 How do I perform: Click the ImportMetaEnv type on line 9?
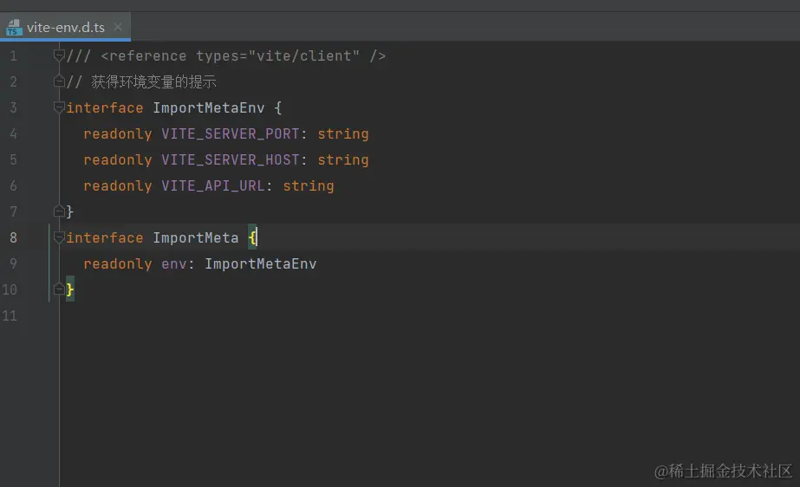(x=261, y=263)
